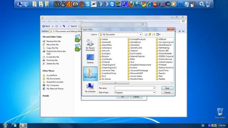Launch the SA game icon in dock
The image size is (228, 128).
(57, 4)
